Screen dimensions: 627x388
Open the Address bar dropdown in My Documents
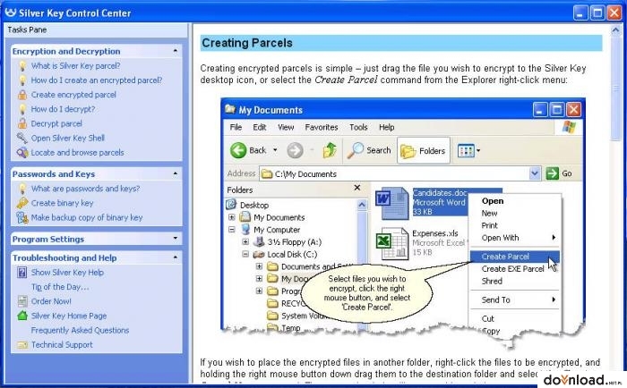[x=535, y=173]
